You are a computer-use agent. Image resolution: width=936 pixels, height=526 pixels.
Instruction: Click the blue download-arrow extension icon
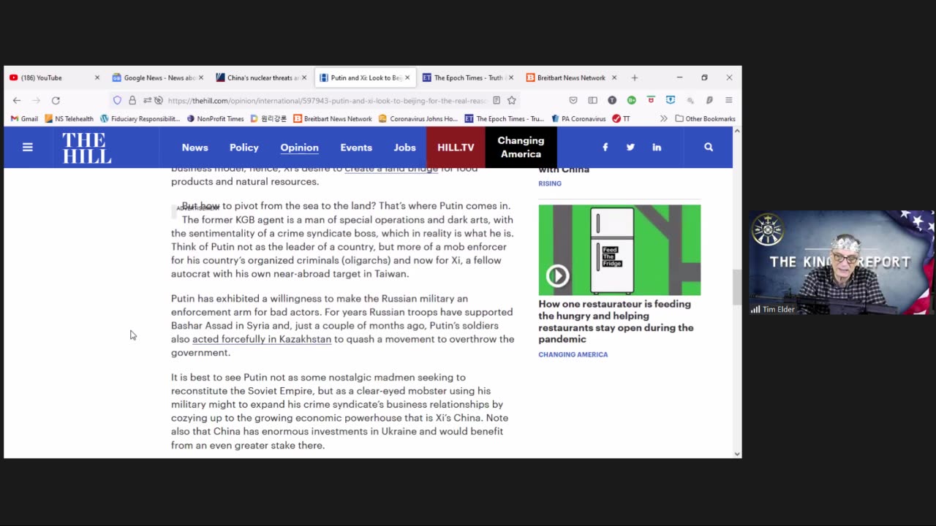click(670, 100)
